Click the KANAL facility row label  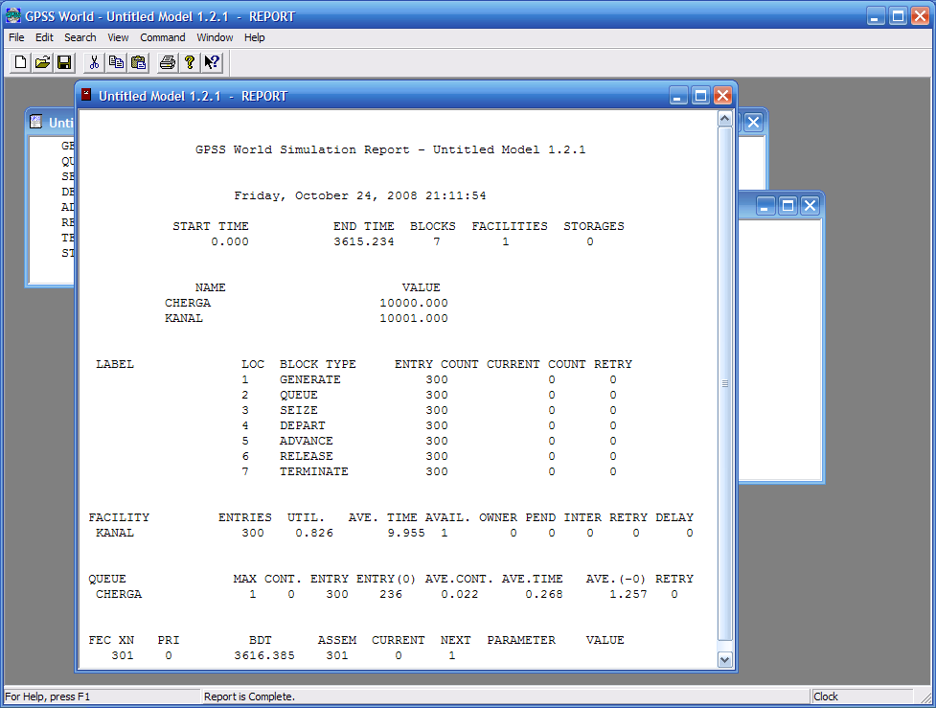coord(115,533)
